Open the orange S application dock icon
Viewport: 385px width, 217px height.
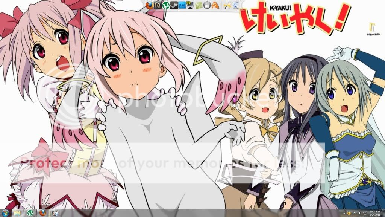coord(215,5)
